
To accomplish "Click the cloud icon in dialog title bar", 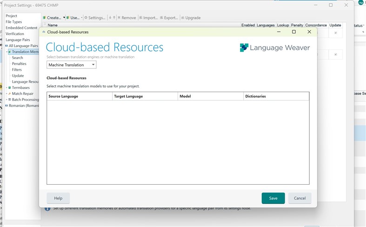I will 44,32.
